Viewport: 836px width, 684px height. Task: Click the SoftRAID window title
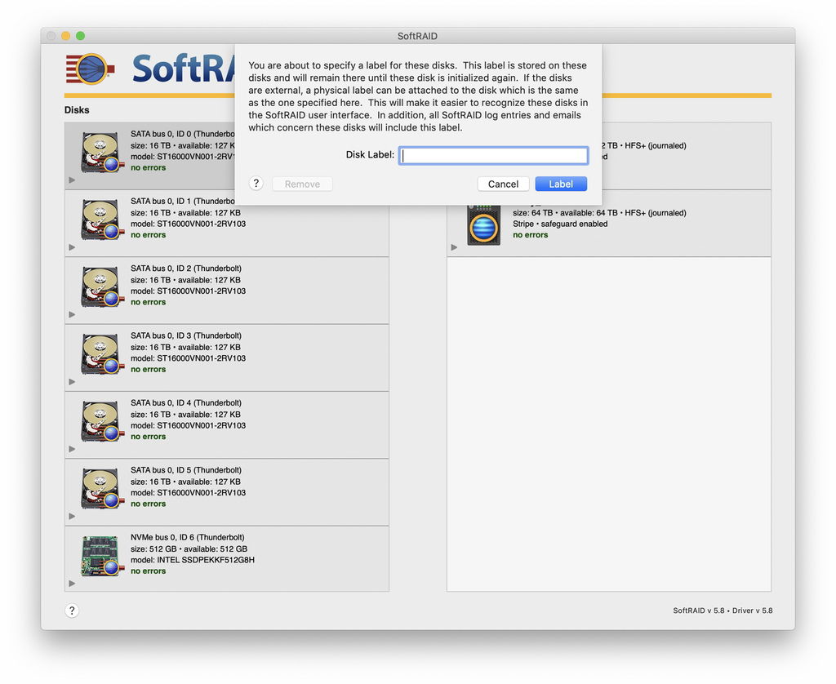(417, 36)
